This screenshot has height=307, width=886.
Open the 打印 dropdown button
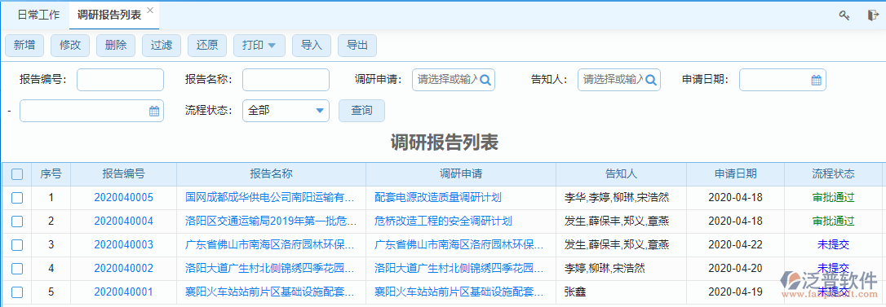pos(259,46)
